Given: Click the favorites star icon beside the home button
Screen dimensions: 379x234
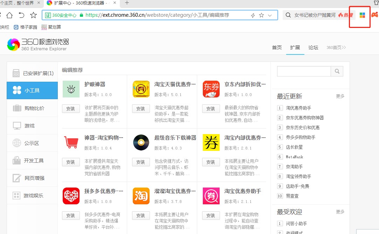Looking at the screenshot, I should (x=33, y=15).
